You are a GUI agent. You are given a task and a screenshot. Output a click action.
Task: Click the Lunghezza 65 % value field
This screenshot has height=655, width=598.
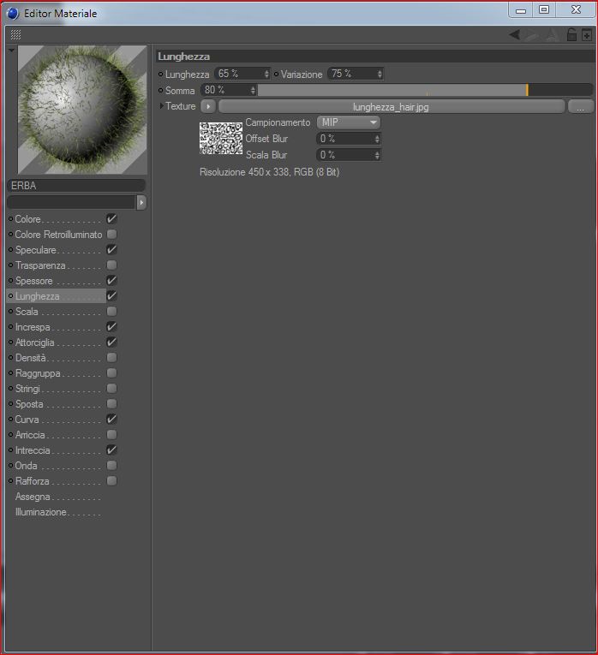point(242,74)
